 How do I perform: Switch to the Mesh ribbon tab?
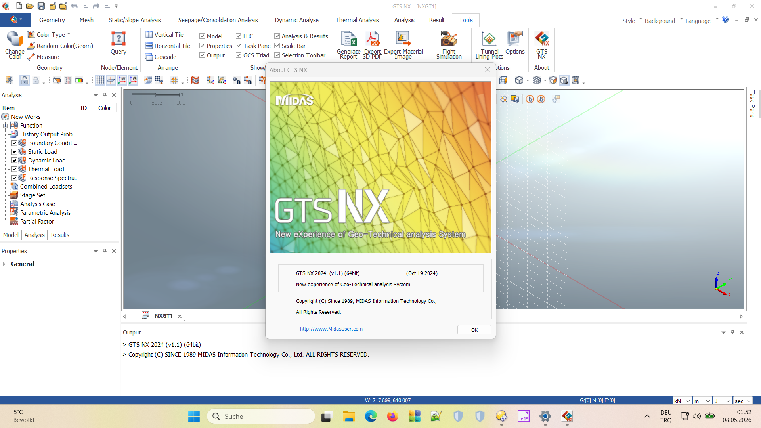(86, 20)
